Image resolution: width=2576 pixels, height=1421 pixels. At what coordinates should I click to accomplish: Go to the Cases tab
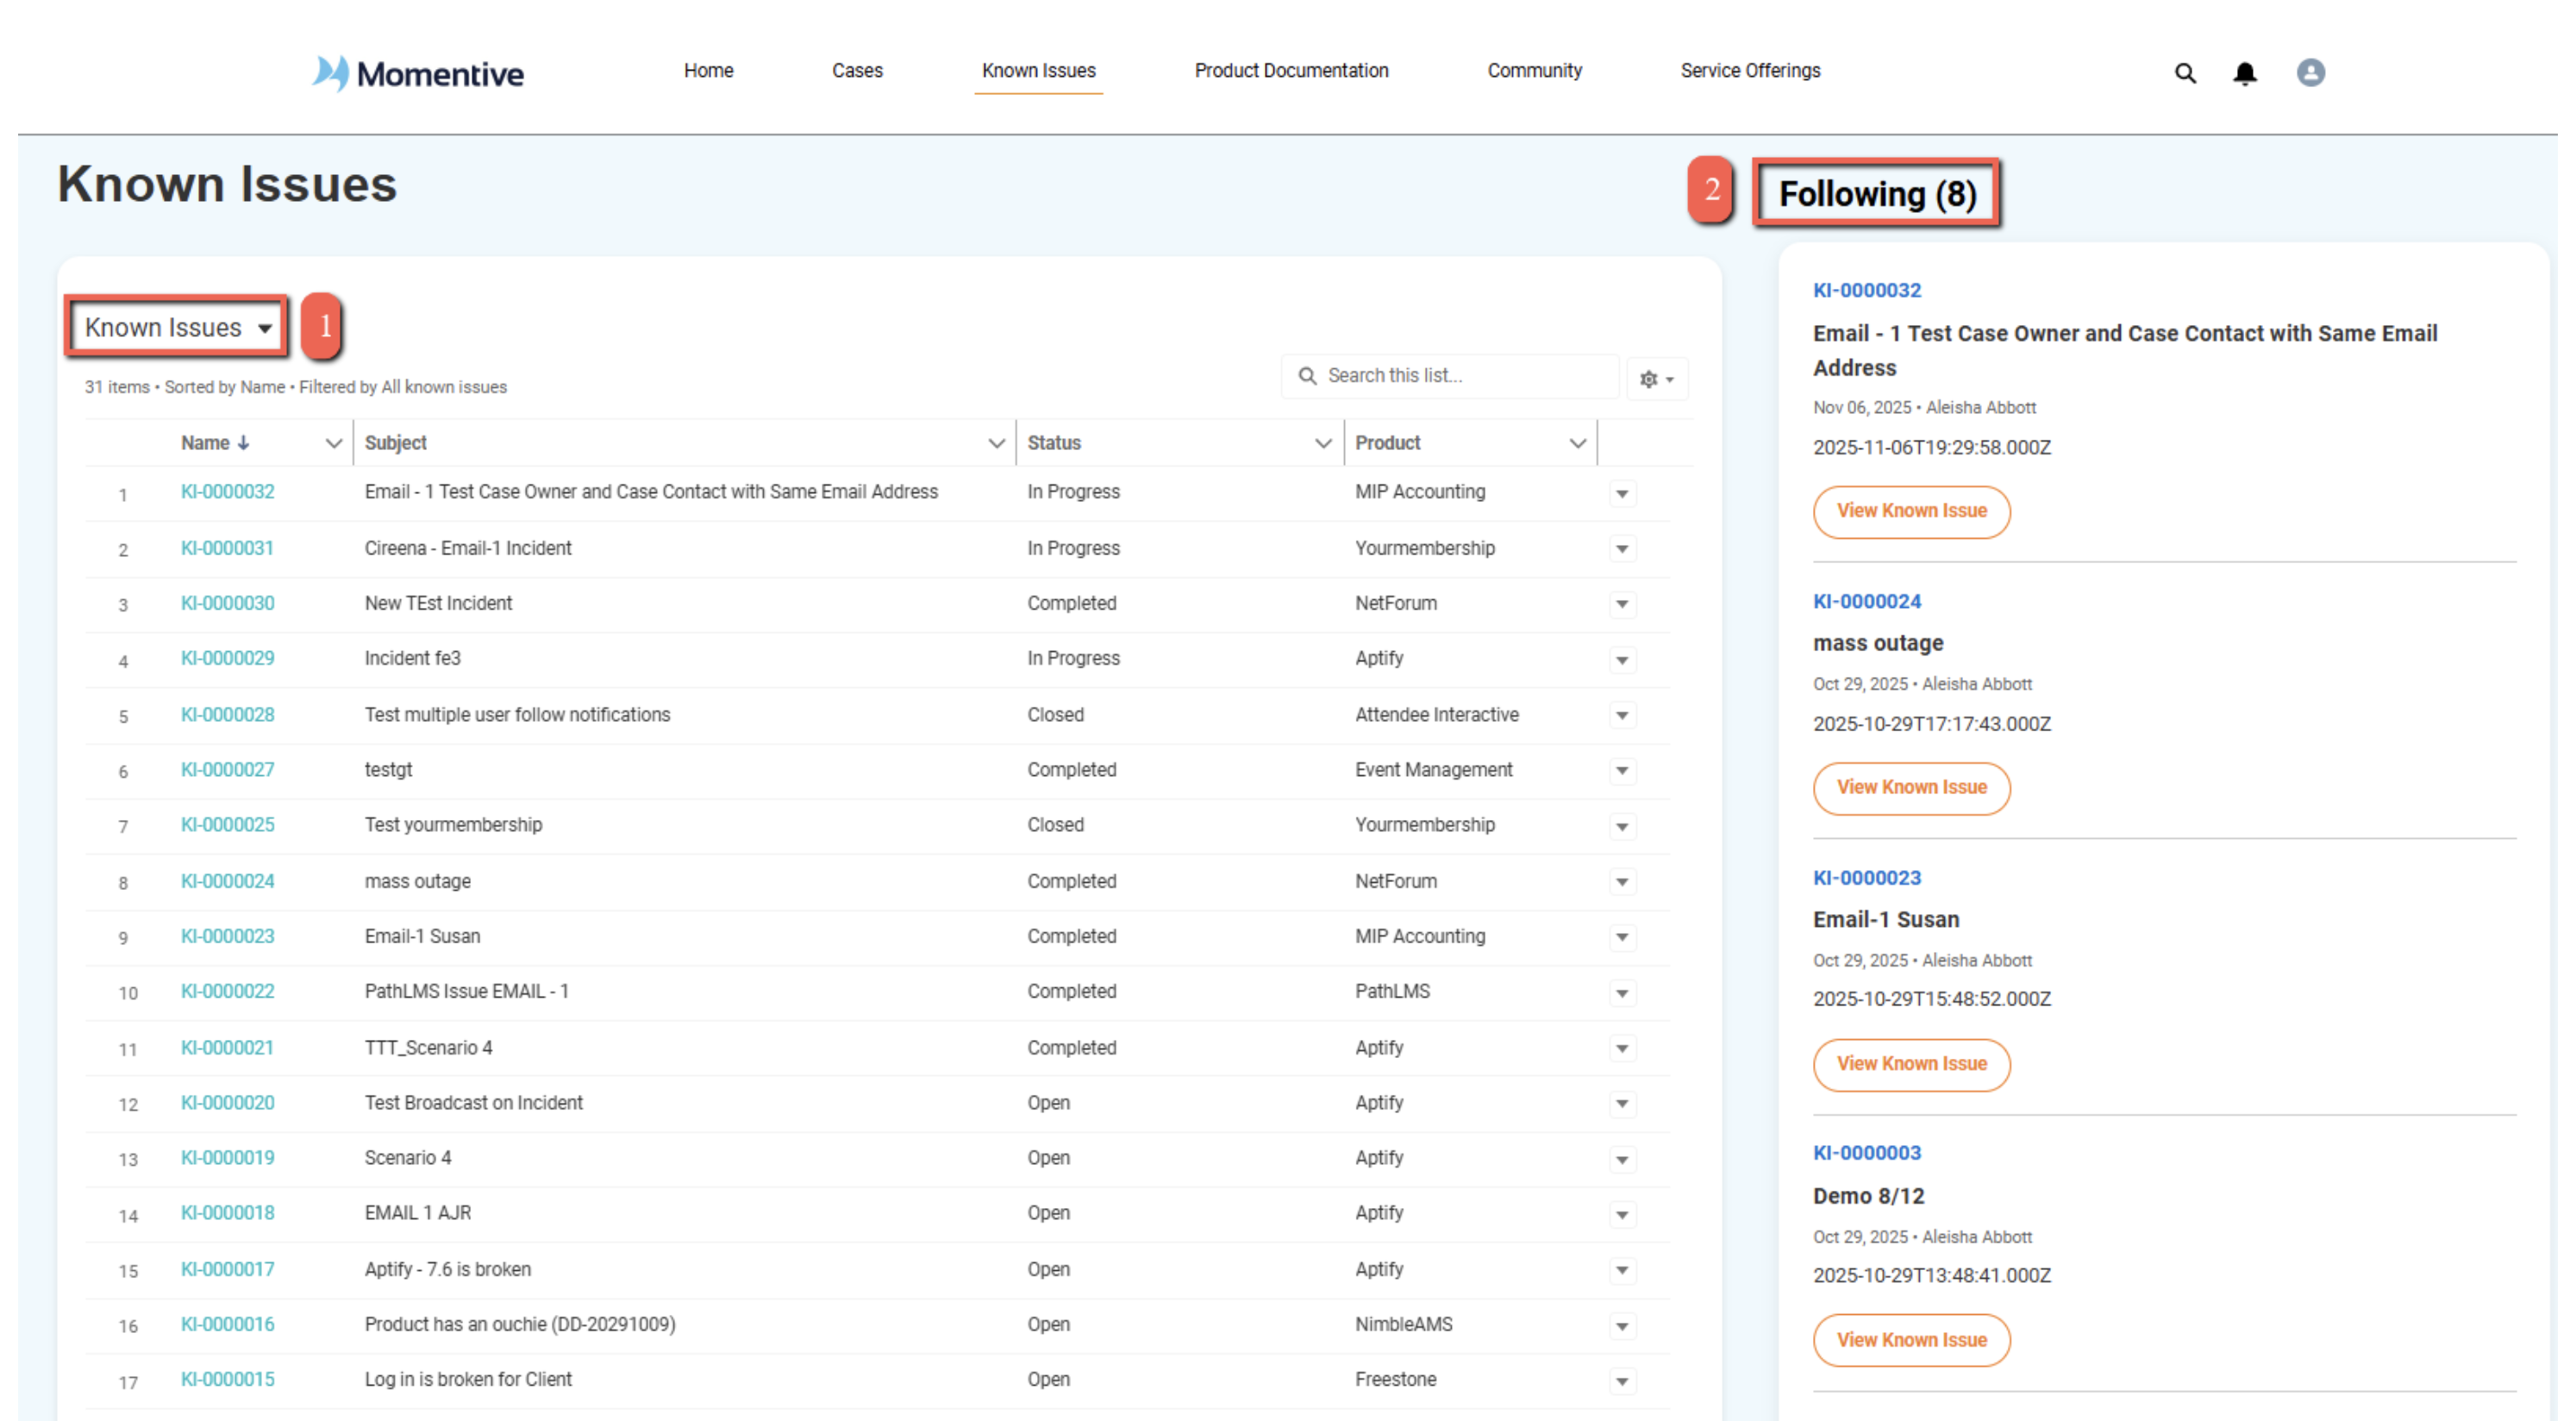click(x=857, y=71)
